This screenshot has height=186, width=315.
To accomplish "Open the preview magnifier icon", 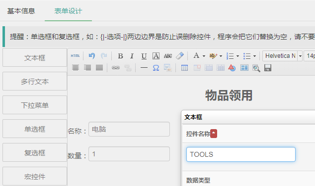I will coord(256,68).
